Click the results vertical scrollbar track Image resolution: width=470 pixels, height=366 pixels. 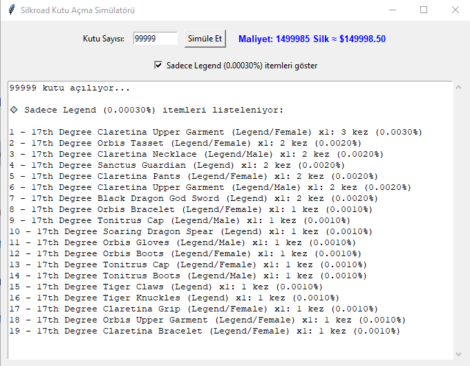tap(457, 221)
